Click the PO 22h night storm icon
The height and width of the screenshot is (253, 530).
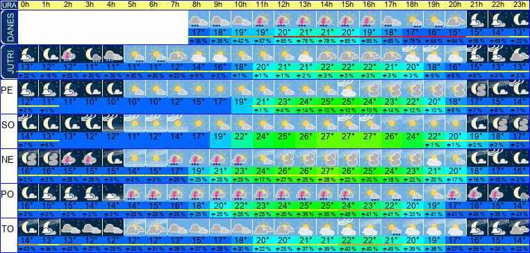pos(498,193)
